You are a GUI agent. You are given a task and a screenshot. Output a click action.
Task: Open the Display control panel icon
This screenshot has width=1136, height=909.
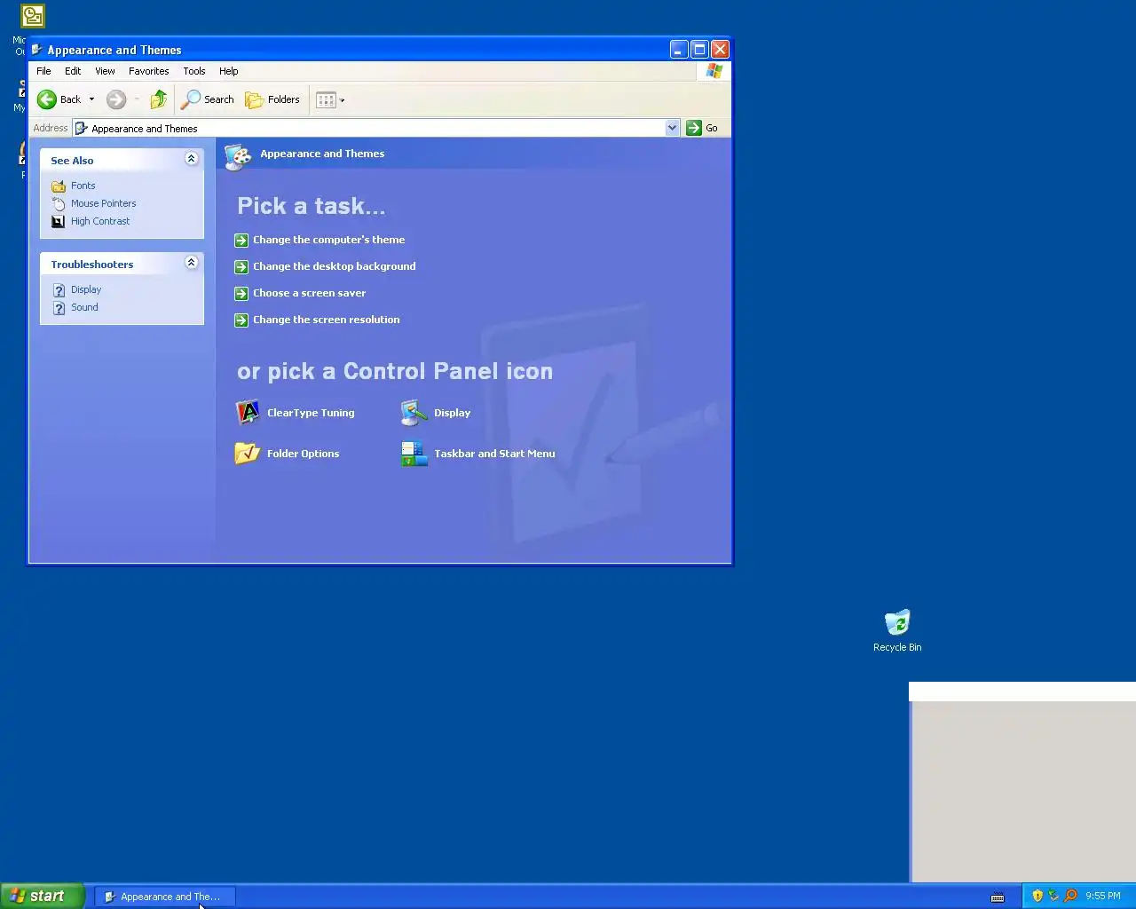414,413
